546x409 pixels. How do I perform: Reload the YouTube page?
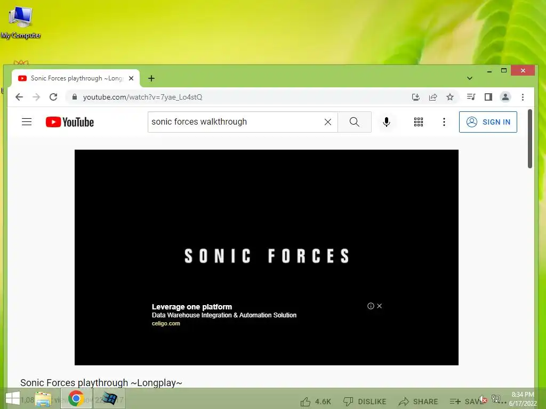(x=53, y=97)
